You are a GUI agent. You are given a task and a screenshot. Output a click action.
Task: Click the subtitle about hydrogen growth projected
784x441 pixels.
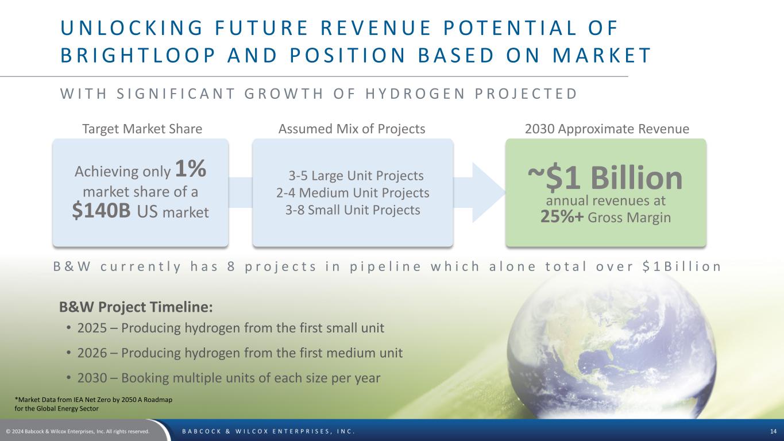click(319, 94)
